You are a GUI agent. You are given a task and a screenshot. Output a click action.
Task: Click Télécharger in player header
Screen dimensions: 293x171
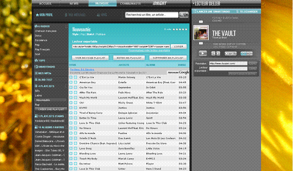coord(247,12)
